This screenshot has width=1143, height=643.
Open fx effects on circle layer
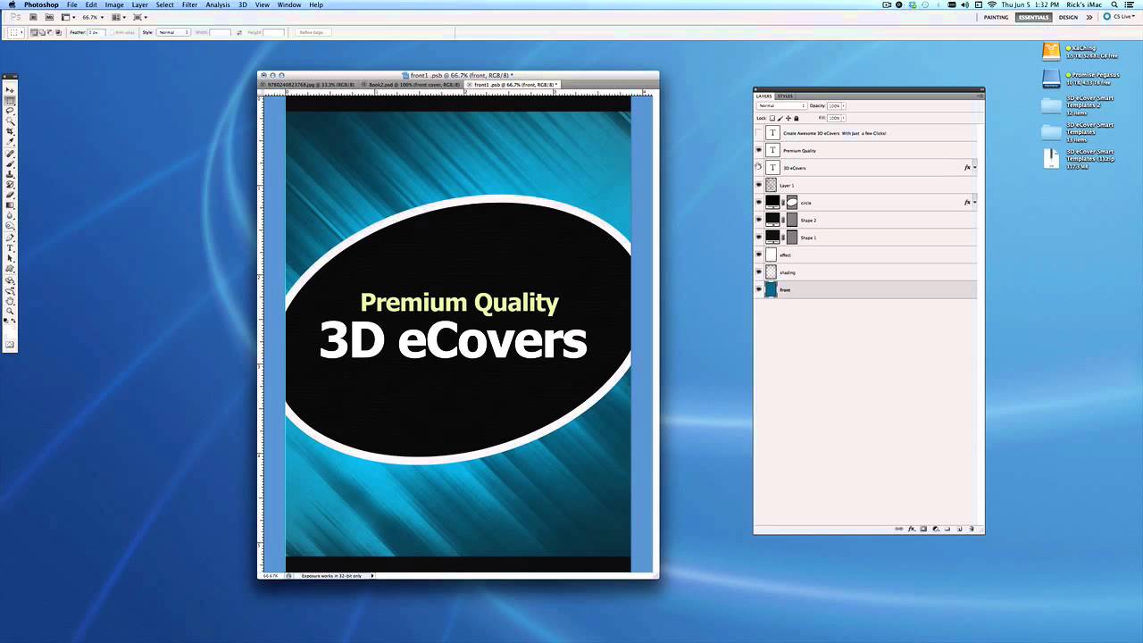pyautogui.click(x=967, y=203)
